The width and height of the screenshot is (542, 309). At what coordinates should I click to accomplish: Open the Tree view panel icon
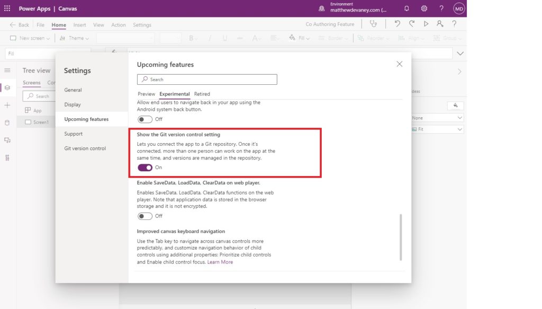7,87
